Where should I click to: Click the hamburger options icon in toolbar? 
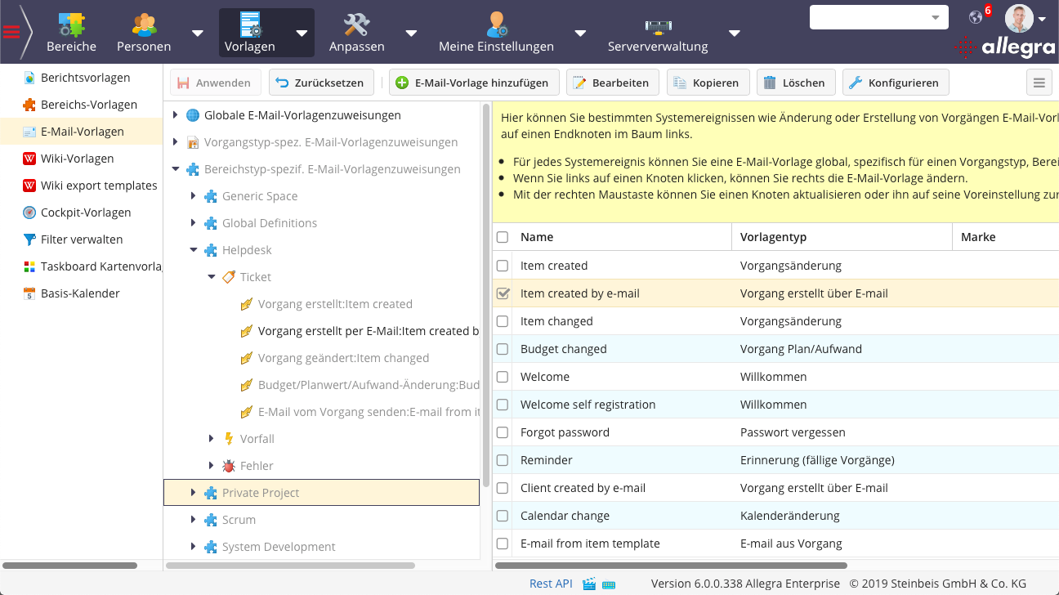coord(1039,83)
